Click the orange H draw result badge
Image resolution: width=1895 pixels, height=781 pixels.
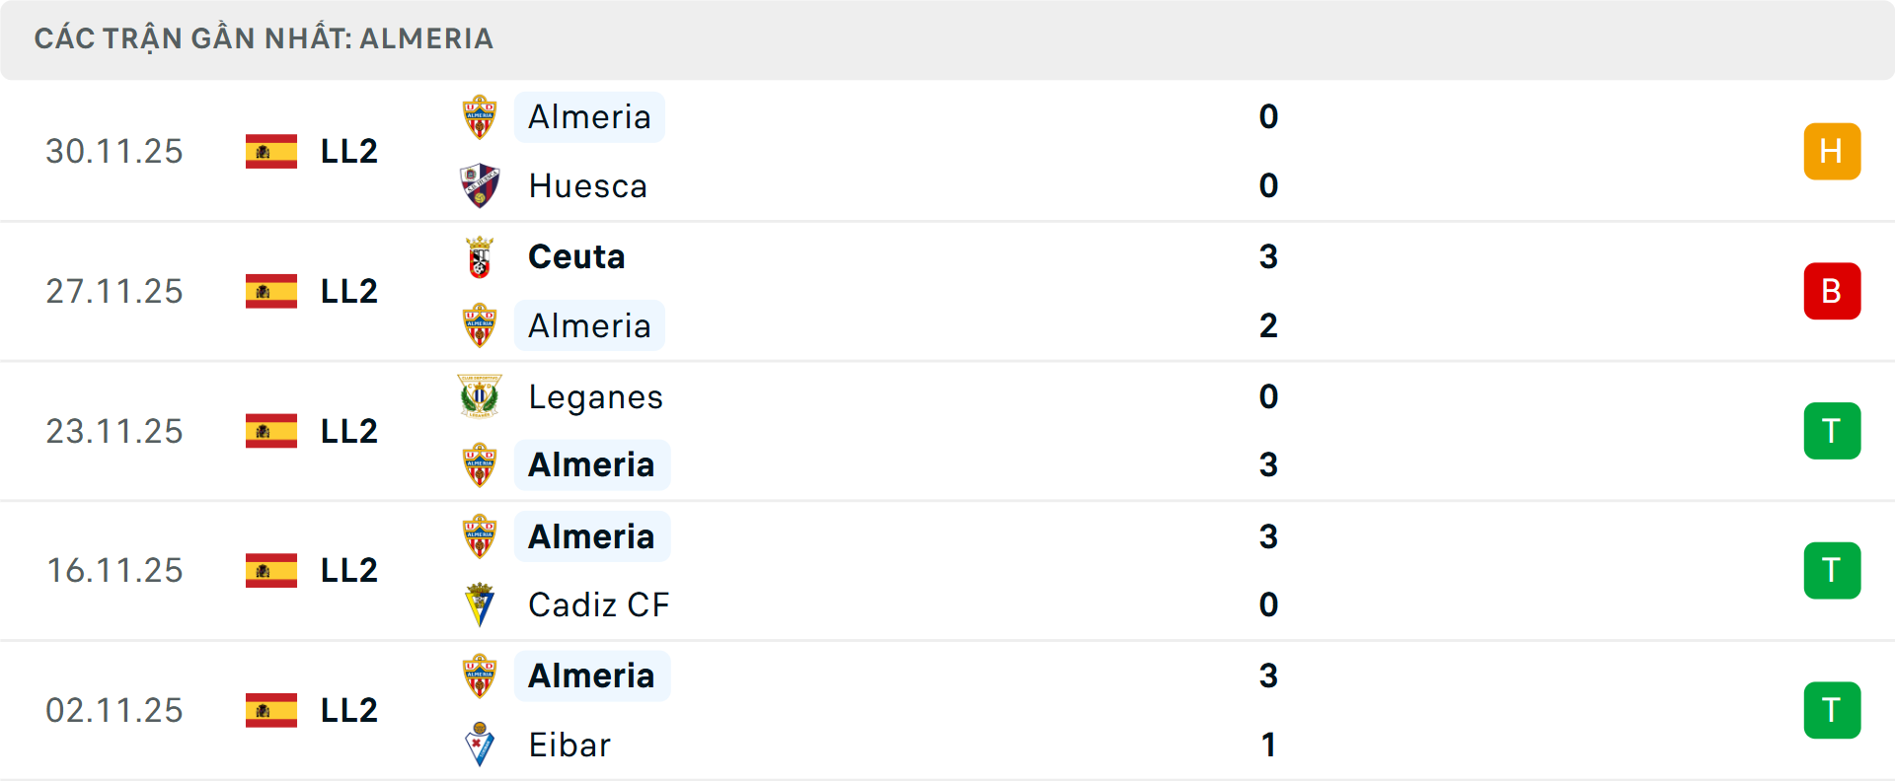click(x=1832, y=152)
